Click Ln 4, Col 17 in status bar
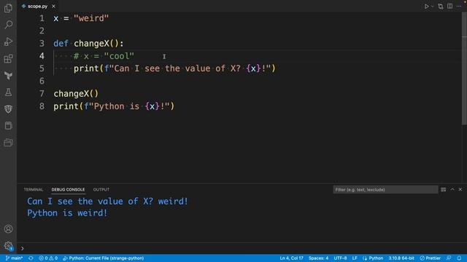467x262 pixels. pyautogui.click(x=291, y=258)
